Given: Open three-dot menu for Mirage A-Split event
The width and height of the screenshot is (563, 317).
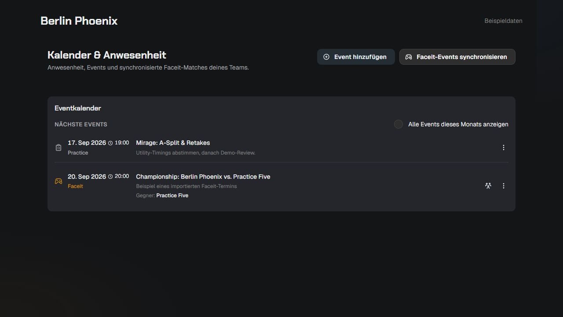Looking at the screenshot, I should click(x=504, y=147).
